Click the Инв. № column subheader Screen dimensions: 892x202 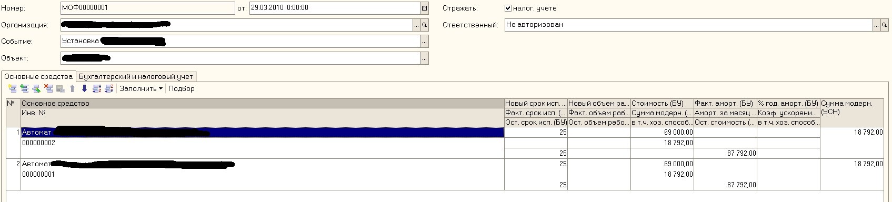pyautogui.click(x=262, y=117)
